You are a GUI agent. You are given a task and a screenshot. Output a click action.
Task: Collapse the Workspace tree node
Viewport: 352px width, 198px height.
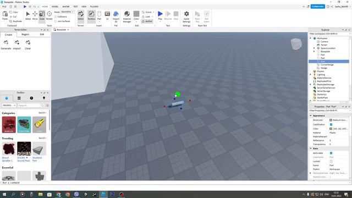(x=311, y=38)
